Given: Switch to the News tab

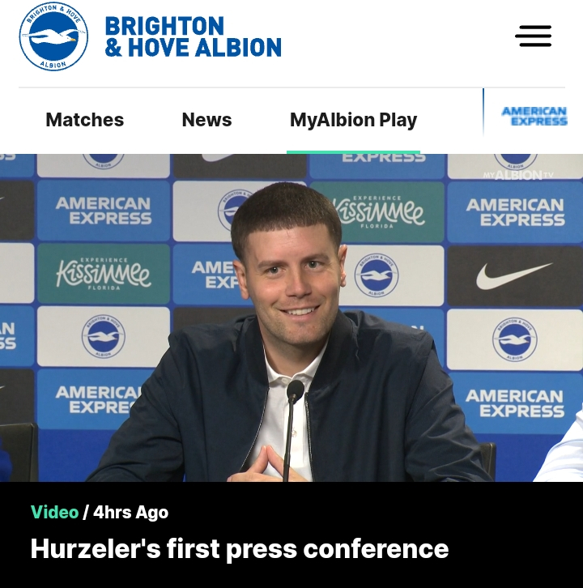Looking at the screenshot, I should click(206, 120).
